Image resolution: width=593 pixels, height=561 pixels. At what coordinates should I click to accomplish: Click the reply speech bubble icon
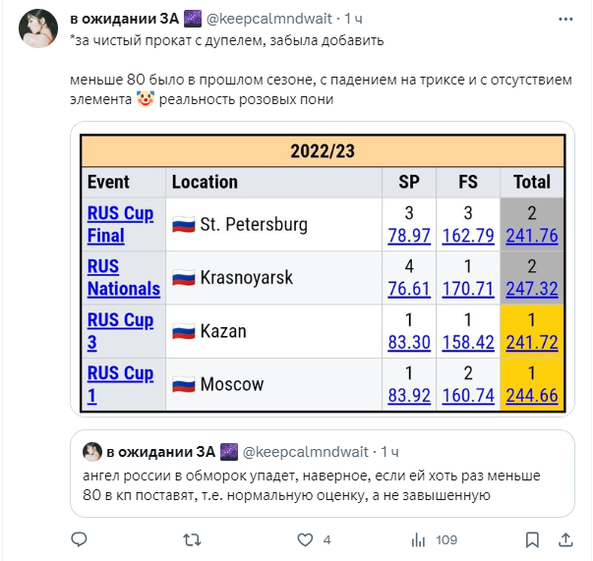pyautogui.click(x=80, y=539)
